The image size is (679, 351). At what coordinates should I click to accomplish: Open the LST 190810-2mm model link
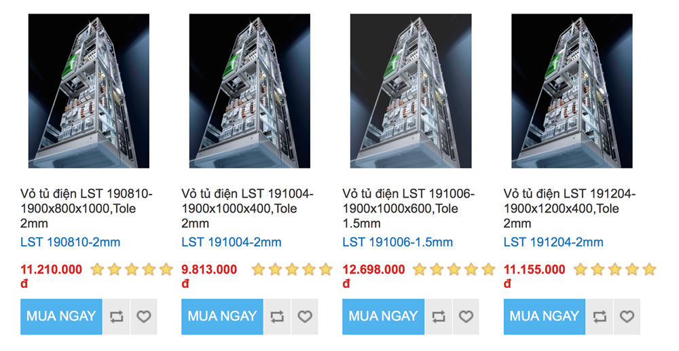tap(70, 242)
